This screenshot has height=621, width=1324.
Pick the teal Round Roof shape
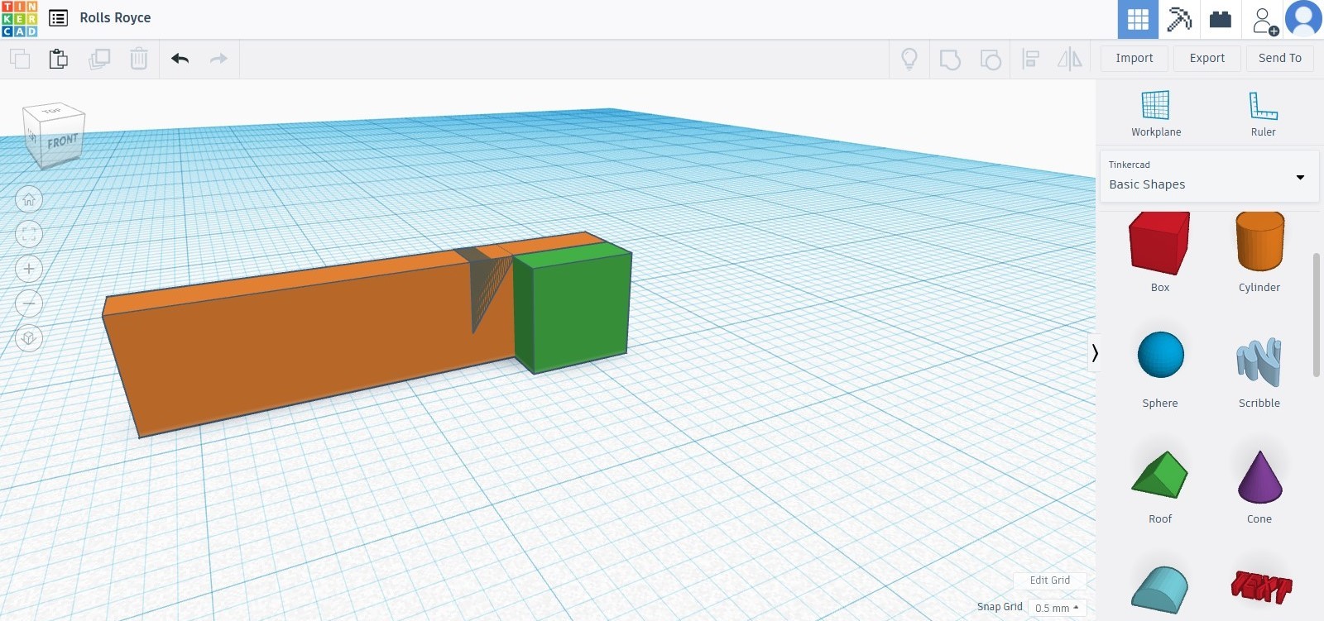pyautogui.click(x=1160, y=590)
